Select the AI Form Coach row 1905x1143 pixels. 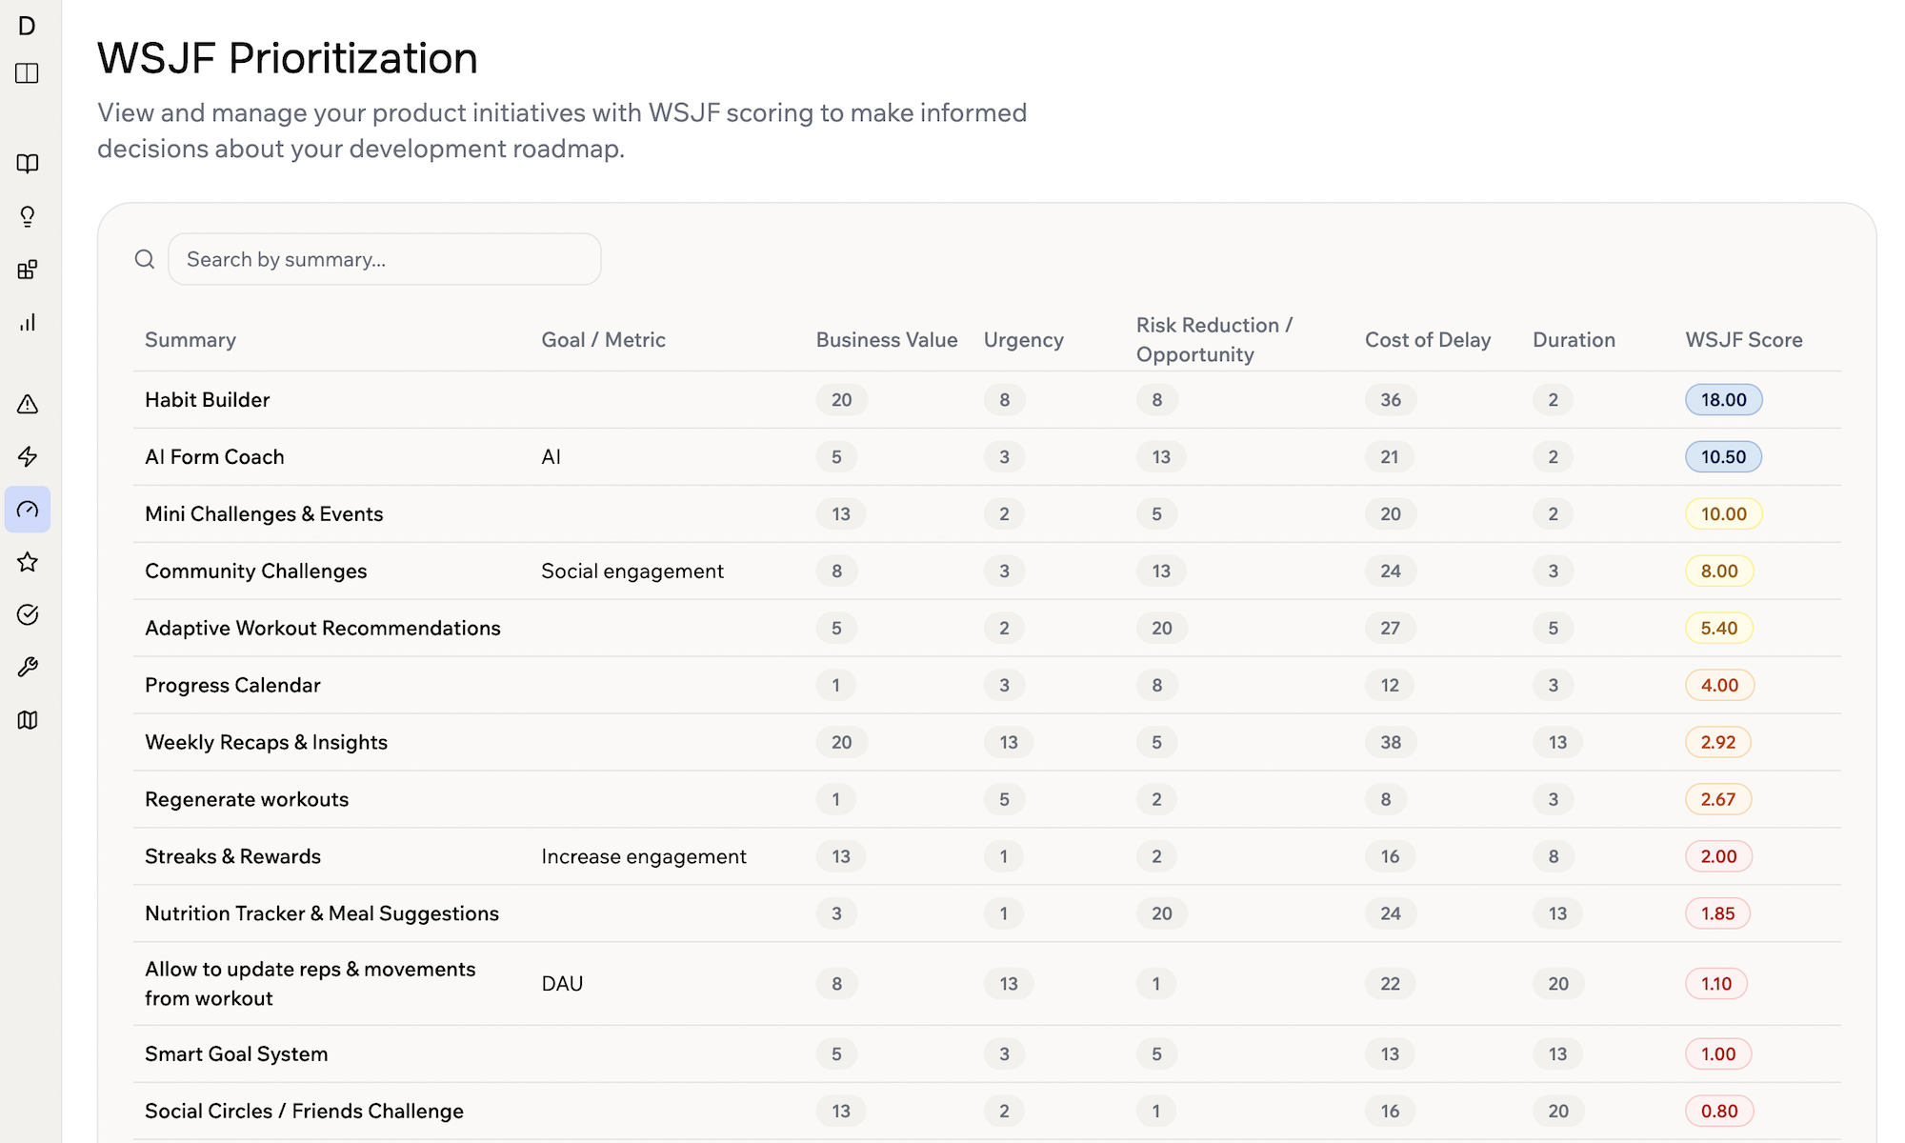click(987, 457)
